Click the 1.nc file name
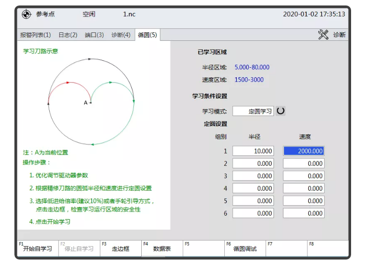 click(x=129, y=14)
